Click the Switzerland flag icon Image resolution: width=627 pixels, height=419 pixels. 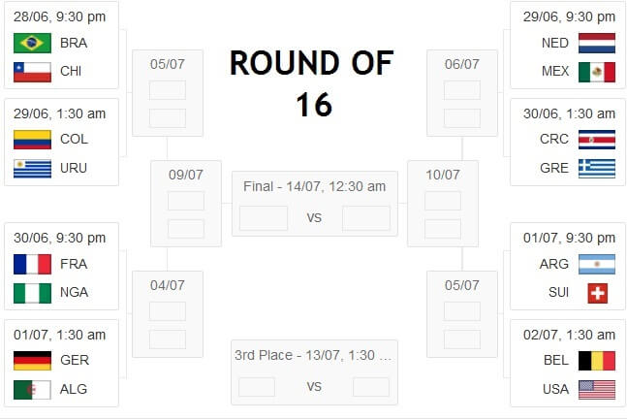tap(597, 293)
